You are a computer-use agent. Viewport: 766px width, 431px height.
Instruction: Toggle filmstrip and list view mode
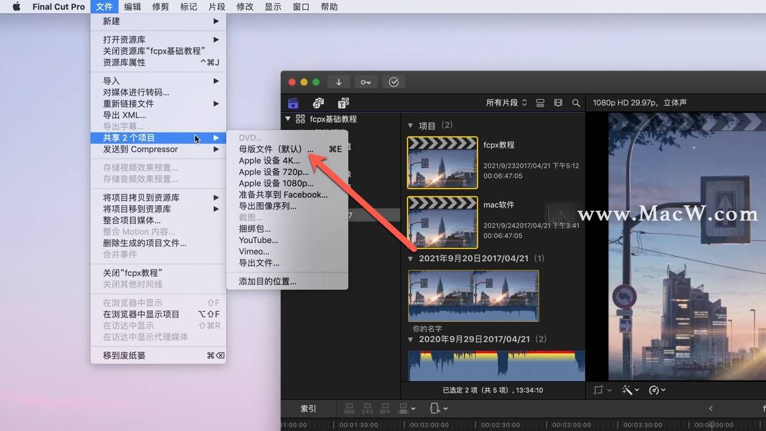(x=540, y=103)
